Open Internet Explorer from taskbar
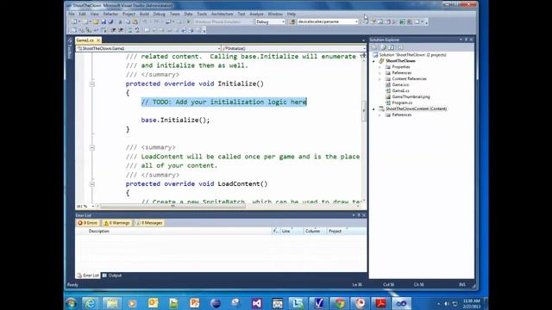 [91, 303]
